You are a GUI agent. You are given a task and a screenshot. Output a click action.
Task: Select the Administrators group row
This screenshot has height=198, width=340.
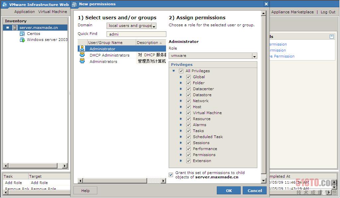point(122,61)
